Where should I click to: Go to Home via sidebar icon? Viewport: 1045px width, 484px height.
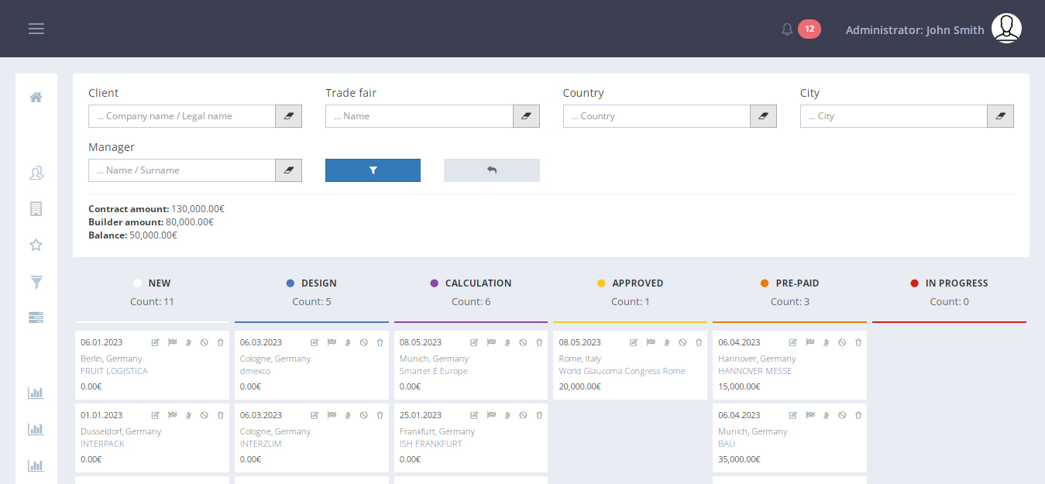[36, 98]
